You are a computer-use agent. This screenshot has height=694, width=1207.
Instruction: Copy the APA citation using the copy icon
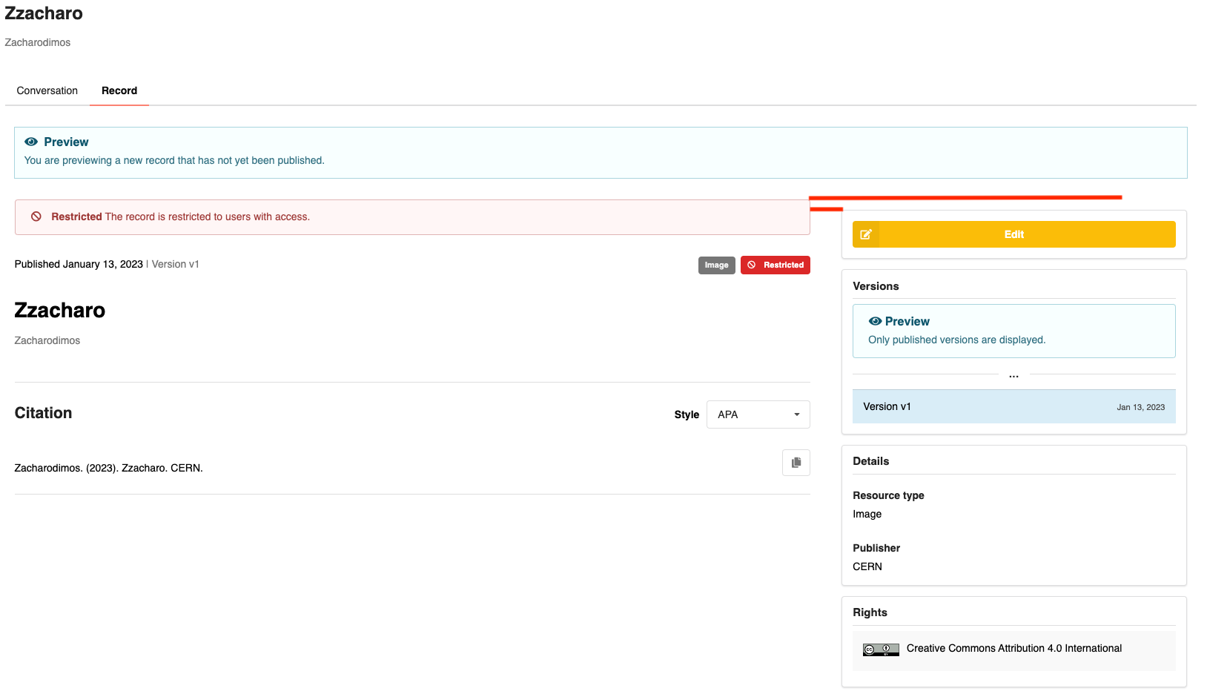(x=796, y=462)
